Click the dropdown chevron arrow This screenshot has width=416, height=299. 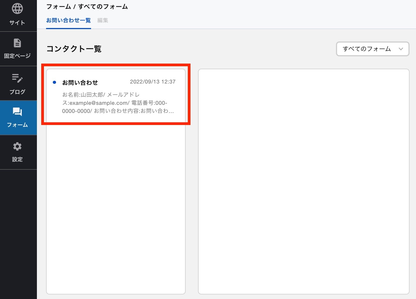coord(401,49)
